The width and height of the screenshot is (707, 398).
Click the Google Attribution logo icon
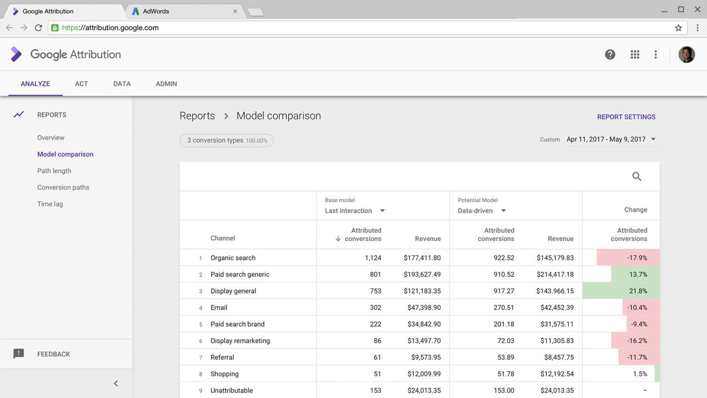click(16, 54)
